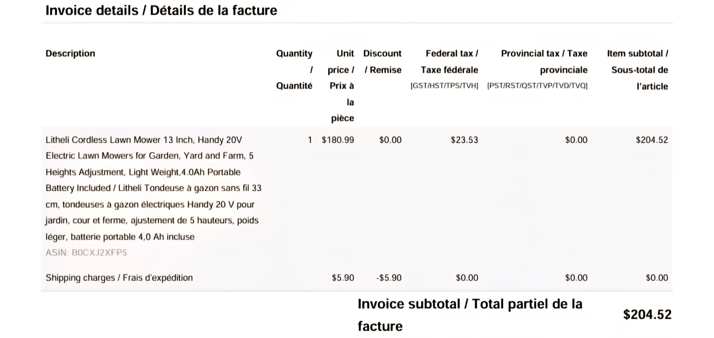Image resolution: width=714 pixels, height=338 pixels.
Task: Click the Litheli Cordless Lawn Mower description
Action: click(154, 188)
